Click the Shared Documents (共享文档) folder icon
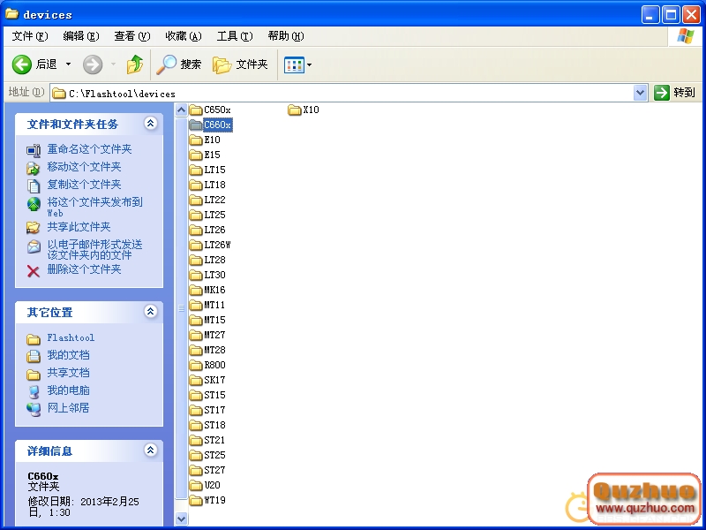The image size is (706, 530). 34,374
